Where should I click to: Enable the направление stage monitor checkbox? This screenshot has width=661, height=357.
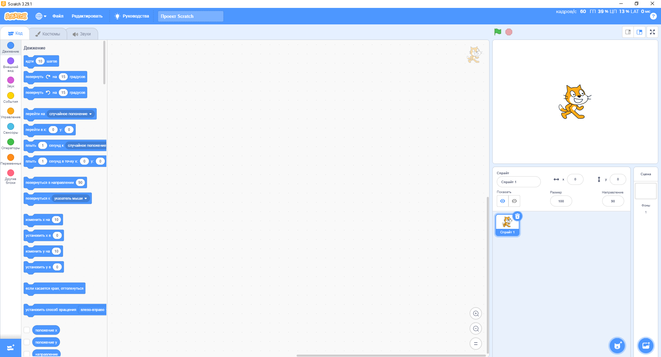tap(27, 354)
